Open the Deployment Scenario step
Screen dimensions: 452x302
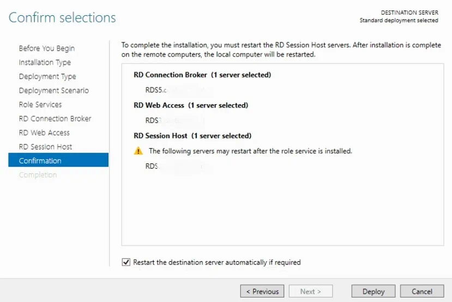(x=53, y=90)
